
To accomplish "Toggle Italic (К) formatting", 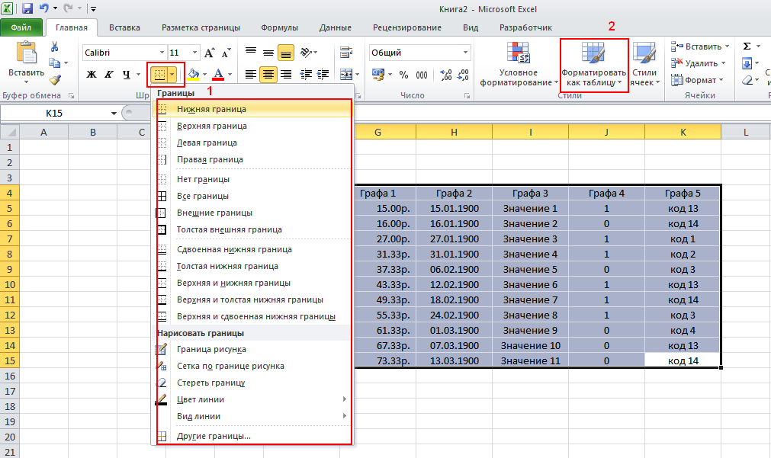I will (x=108, y=74).
